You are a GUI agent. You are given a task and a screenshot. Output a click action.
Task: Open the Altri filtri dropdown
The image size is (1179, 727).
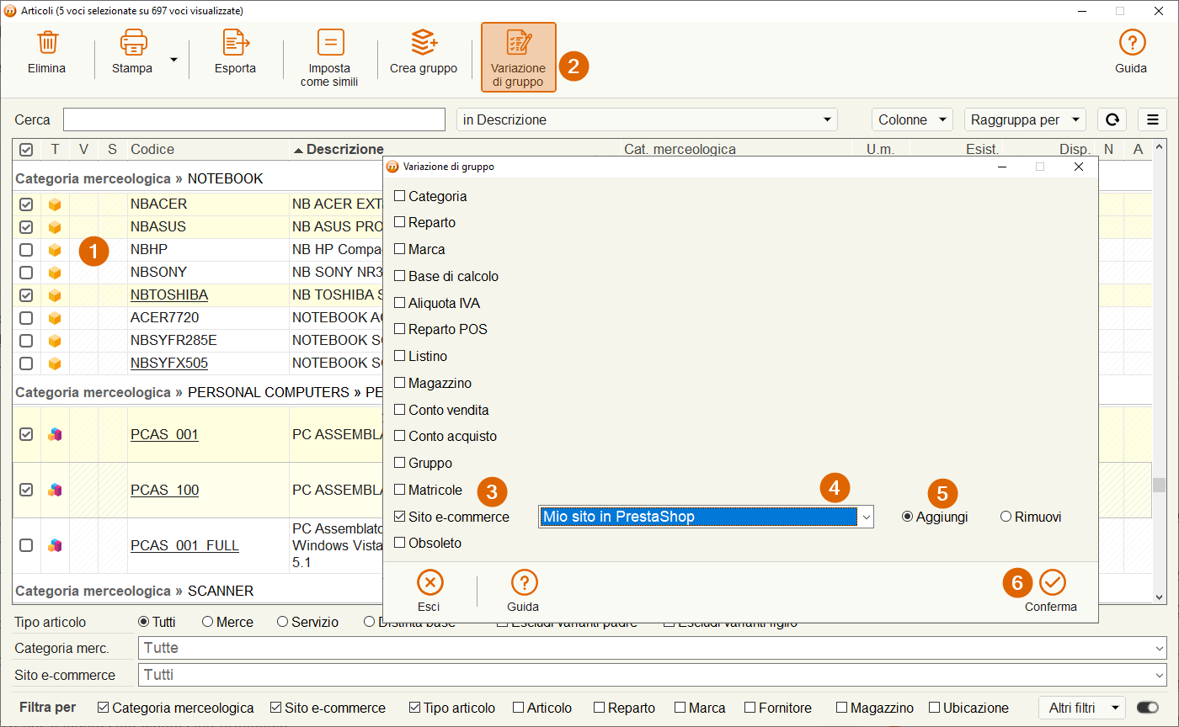[1082, 708]
